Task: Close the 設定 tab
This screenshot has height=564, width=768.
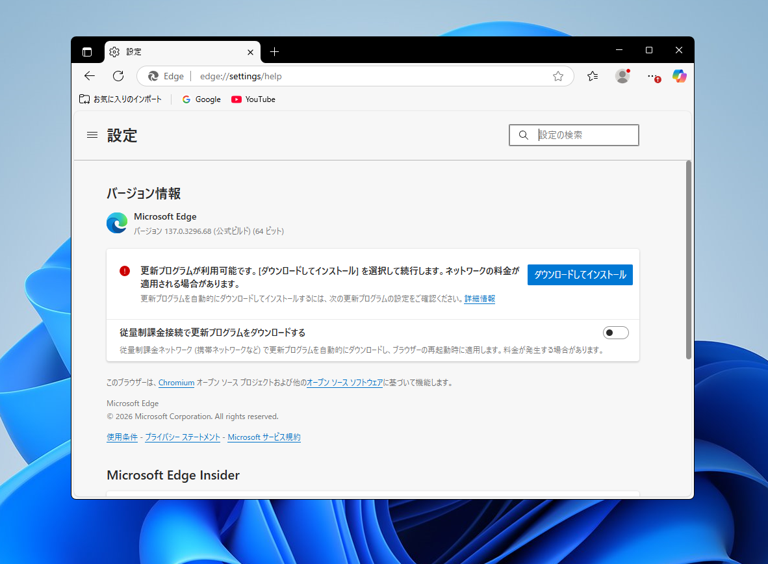Action: click(250, 52)
